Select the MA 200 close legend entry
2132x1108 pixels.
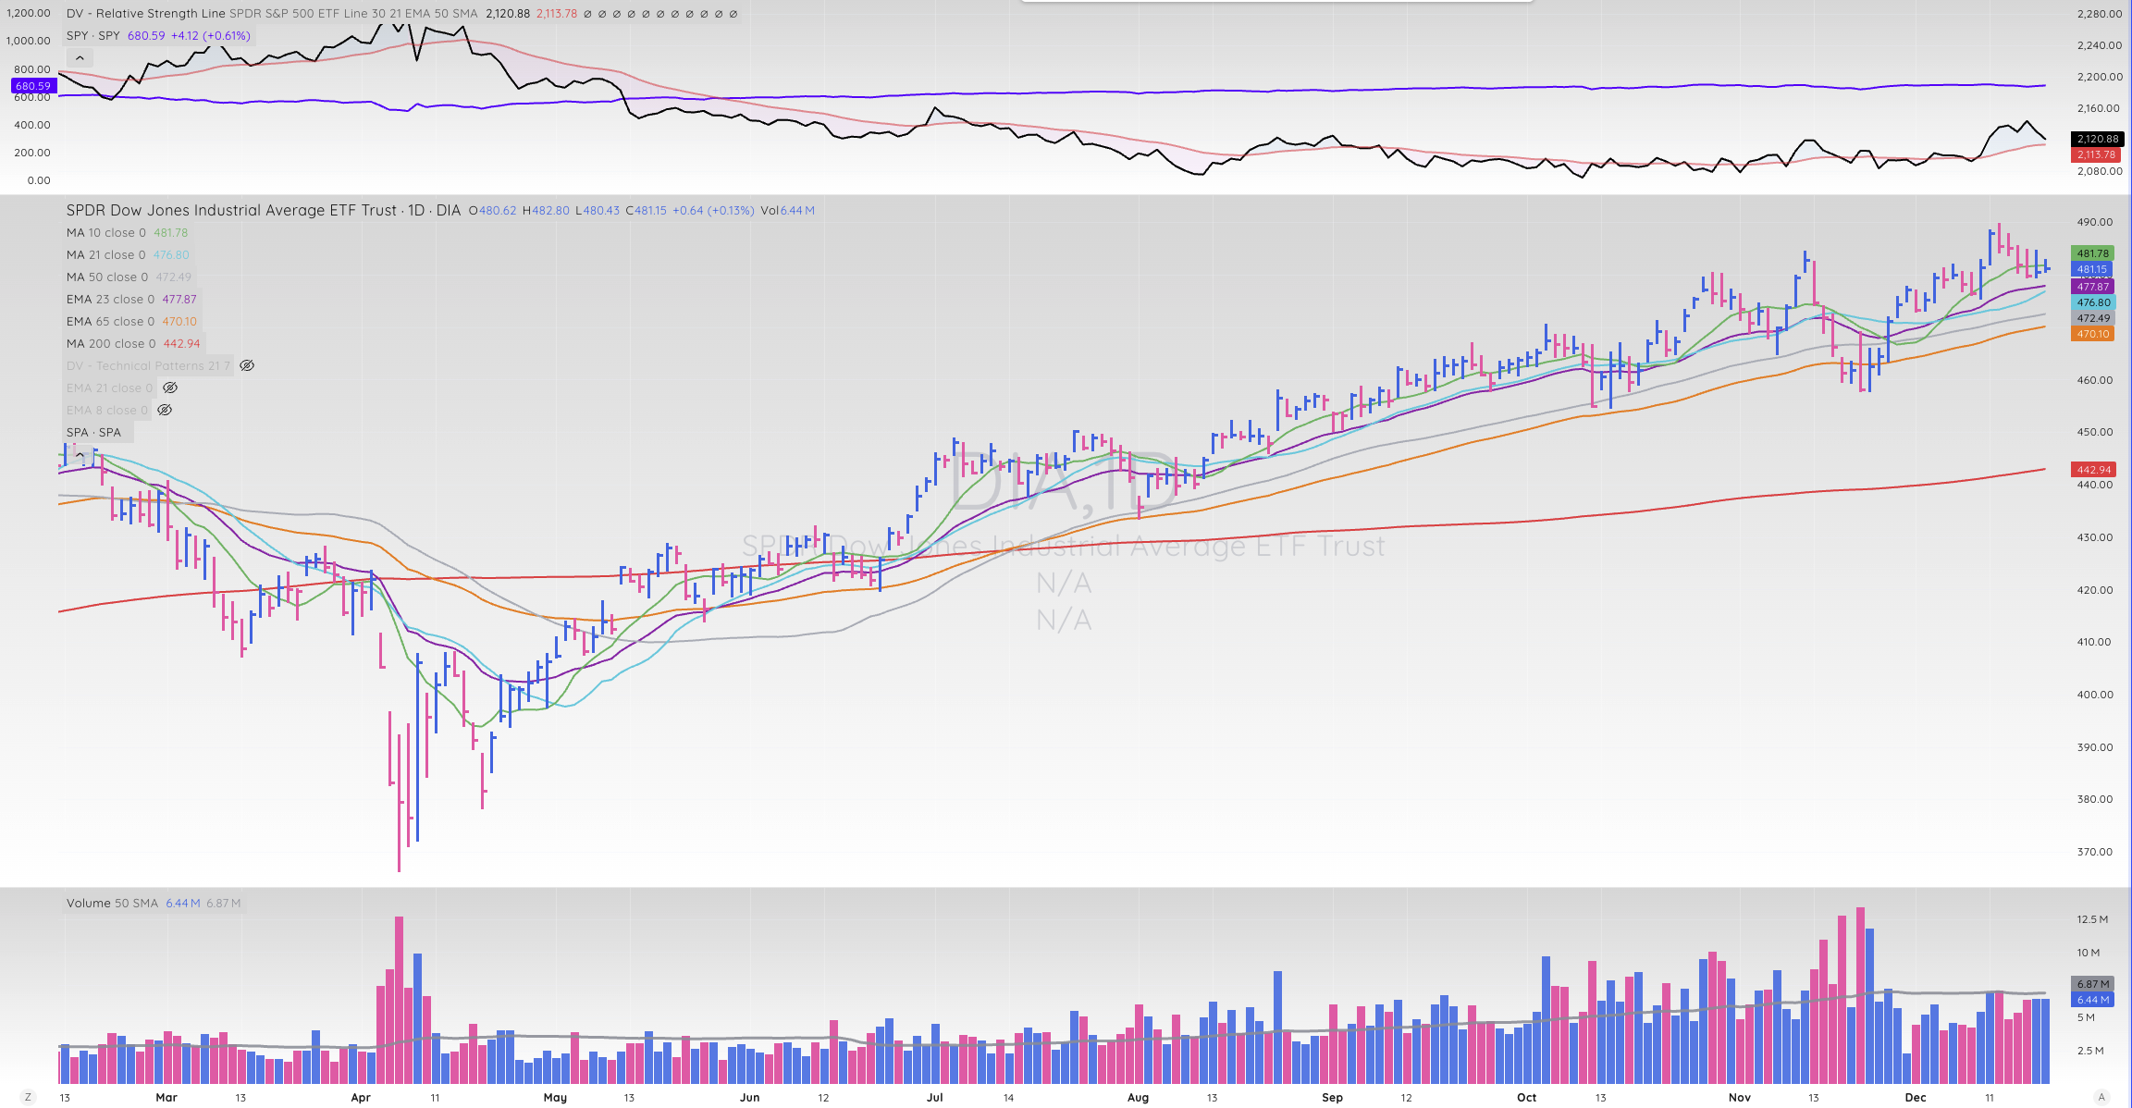click(111, 344)
